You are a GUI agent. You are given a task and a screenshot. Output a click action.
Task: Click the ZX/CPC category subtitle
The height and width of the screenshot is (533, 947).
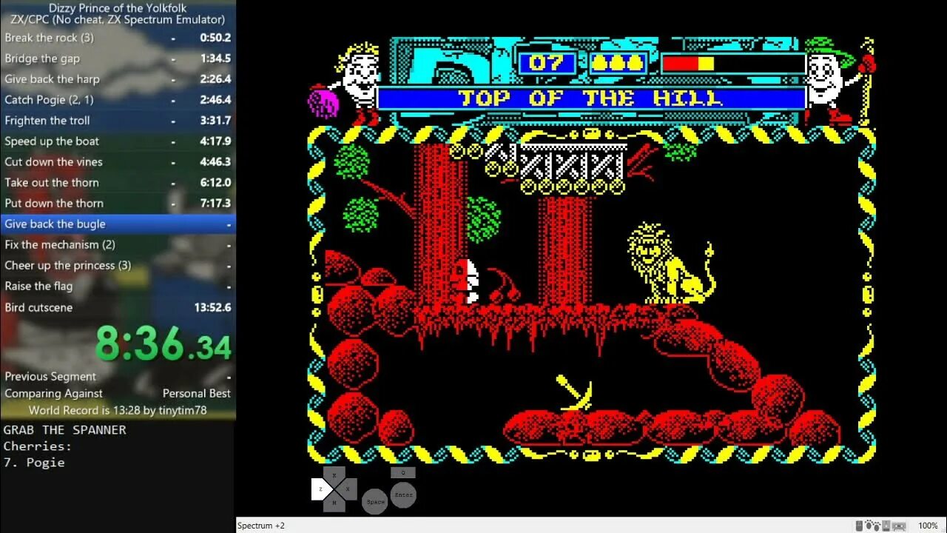tap(118, 19)
